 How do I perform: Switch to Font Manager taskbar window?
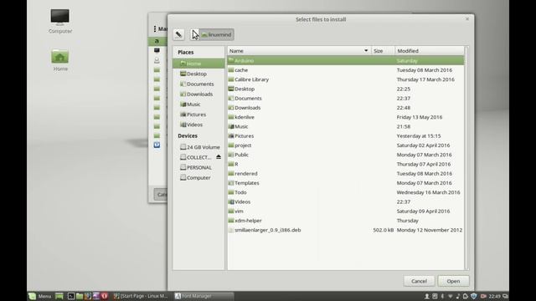click(204, 296)
